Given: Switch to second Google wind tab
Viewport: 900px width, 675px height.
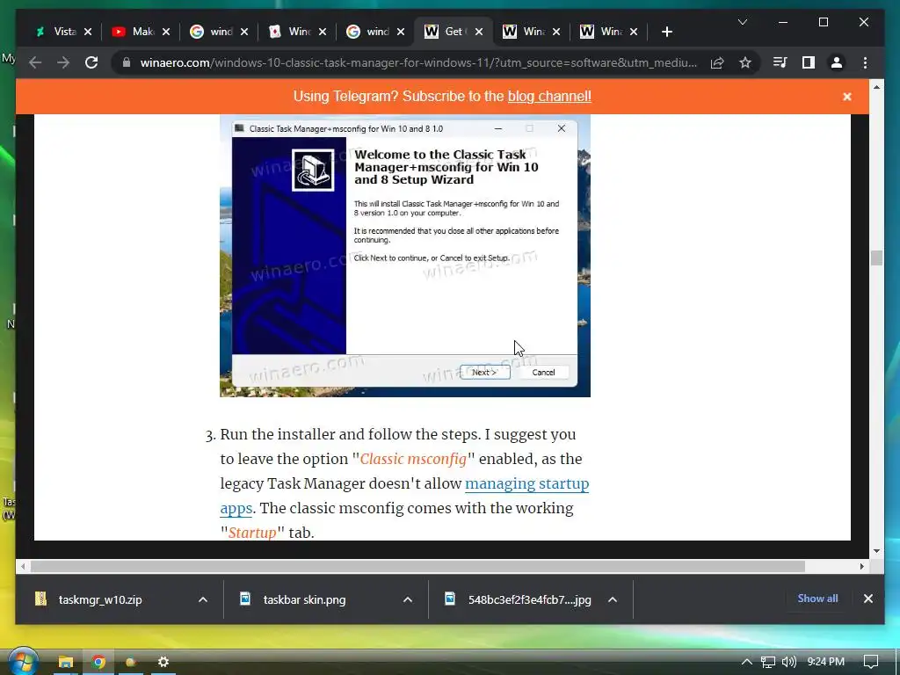Looking at the screenshot, I should [x=376, y=32].
